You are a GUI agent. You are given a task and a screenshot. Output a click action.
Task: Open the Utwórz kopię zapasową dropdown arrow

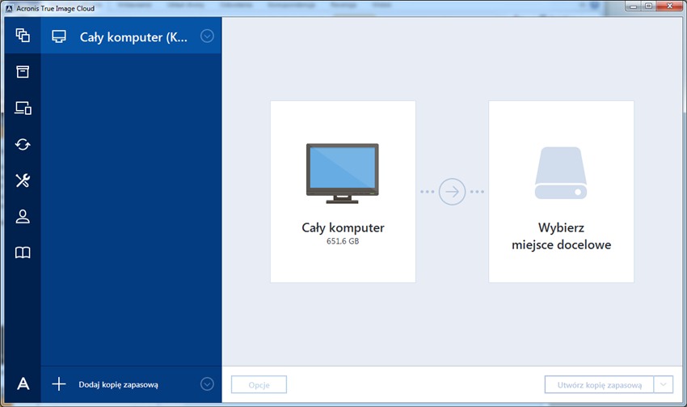point(664,384)
